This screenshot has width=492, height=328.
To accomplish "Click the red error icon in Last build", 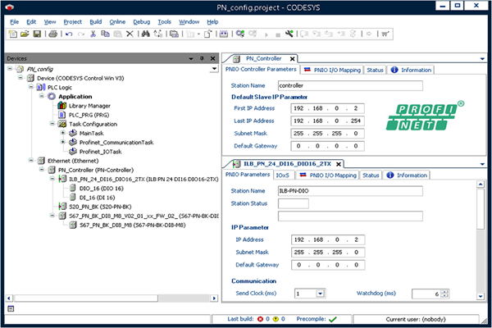I will [x=260, y=319].
